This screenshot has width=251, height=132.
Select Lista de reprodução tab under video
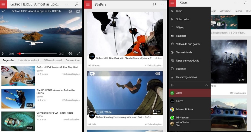coord(29,60)
